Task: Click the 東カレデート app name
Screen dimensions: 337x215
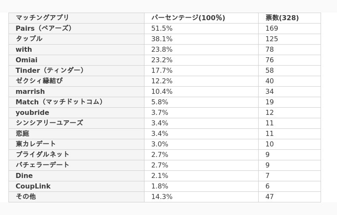Action: [36, 144]
